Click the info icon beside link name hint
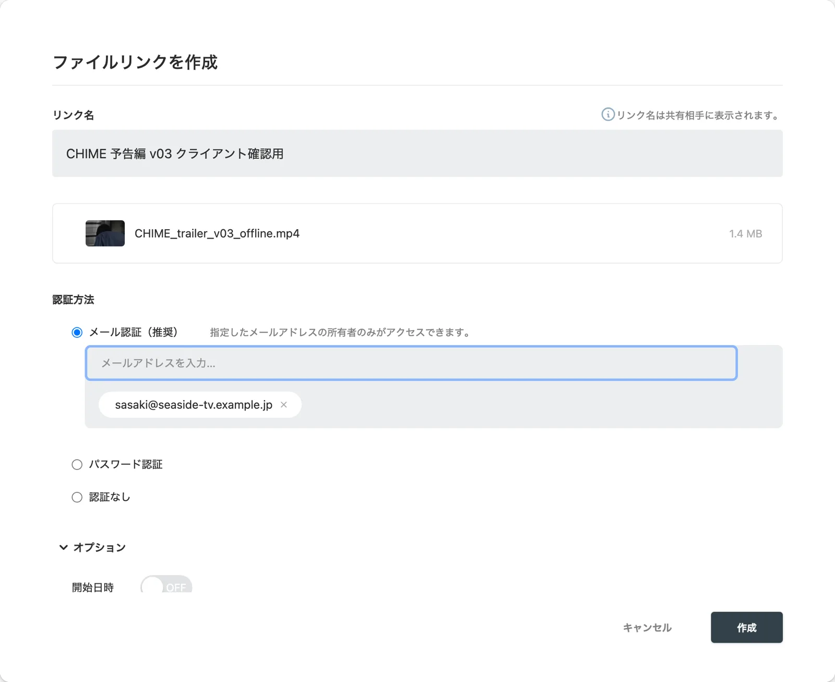 [x=607, y=114]
